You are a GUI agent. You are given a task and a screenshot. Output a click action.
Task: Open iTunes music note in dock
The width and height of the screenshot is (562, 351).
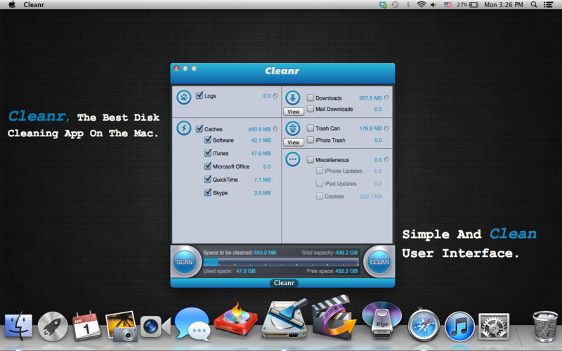click(459, 326)
